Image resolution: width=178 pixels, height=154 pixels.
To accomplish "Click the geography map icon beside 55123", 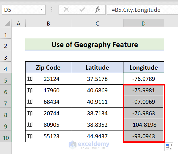I will (29, 136).
